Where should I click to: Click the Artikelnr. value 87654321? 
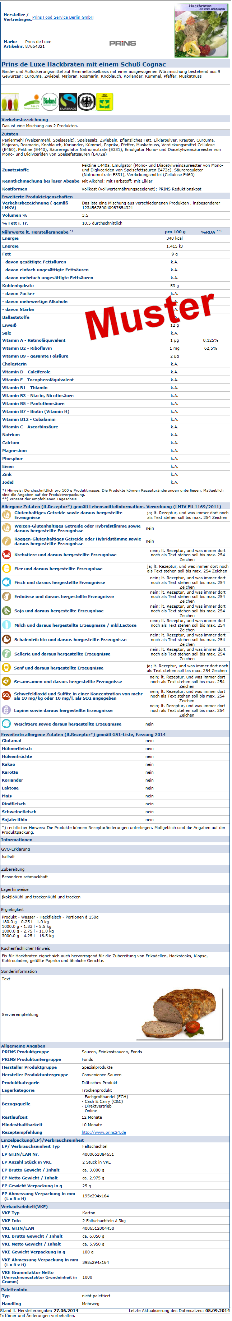click(35, 46)
